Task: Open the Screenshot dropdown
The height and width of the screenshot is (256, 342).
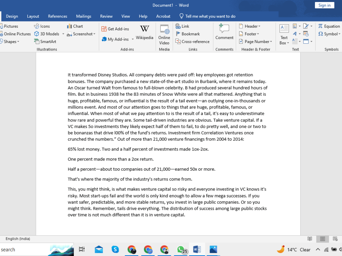Action: pyautogui.click(x=81, y=34)
